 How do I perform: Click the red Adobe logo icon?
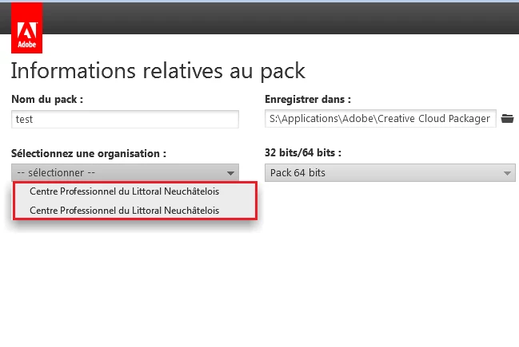point(27,28)
